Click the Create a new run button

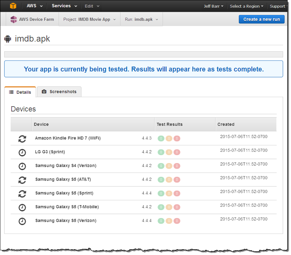tap(262, 19)
